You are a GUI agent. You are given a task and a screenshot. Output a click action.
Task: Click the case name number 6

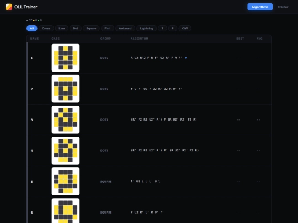[x=32, y=213]
